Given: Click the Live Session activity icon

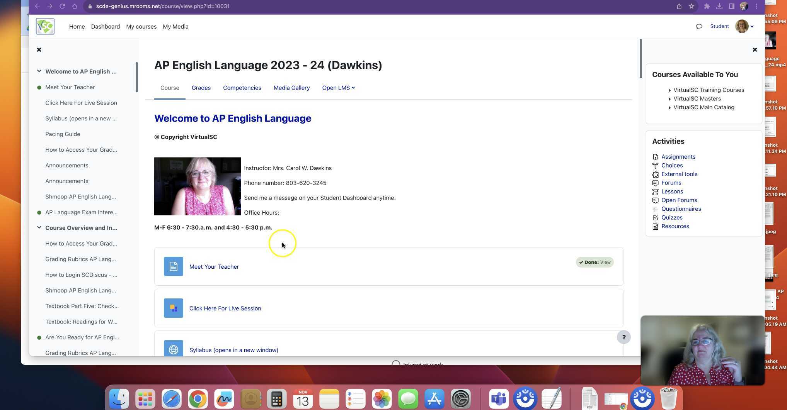Looking at the screenshot, I should [x=173, y=308].
